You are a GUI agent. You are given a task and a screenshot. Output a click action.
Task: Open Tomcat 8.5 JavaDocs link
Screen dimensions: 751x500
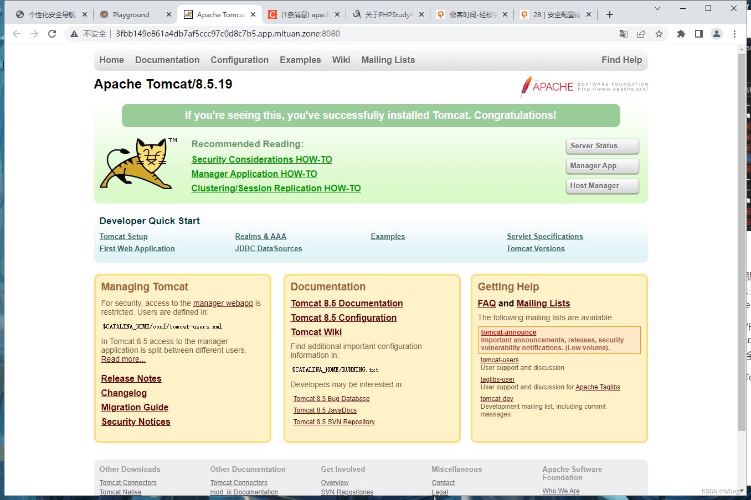pos(325,410)
